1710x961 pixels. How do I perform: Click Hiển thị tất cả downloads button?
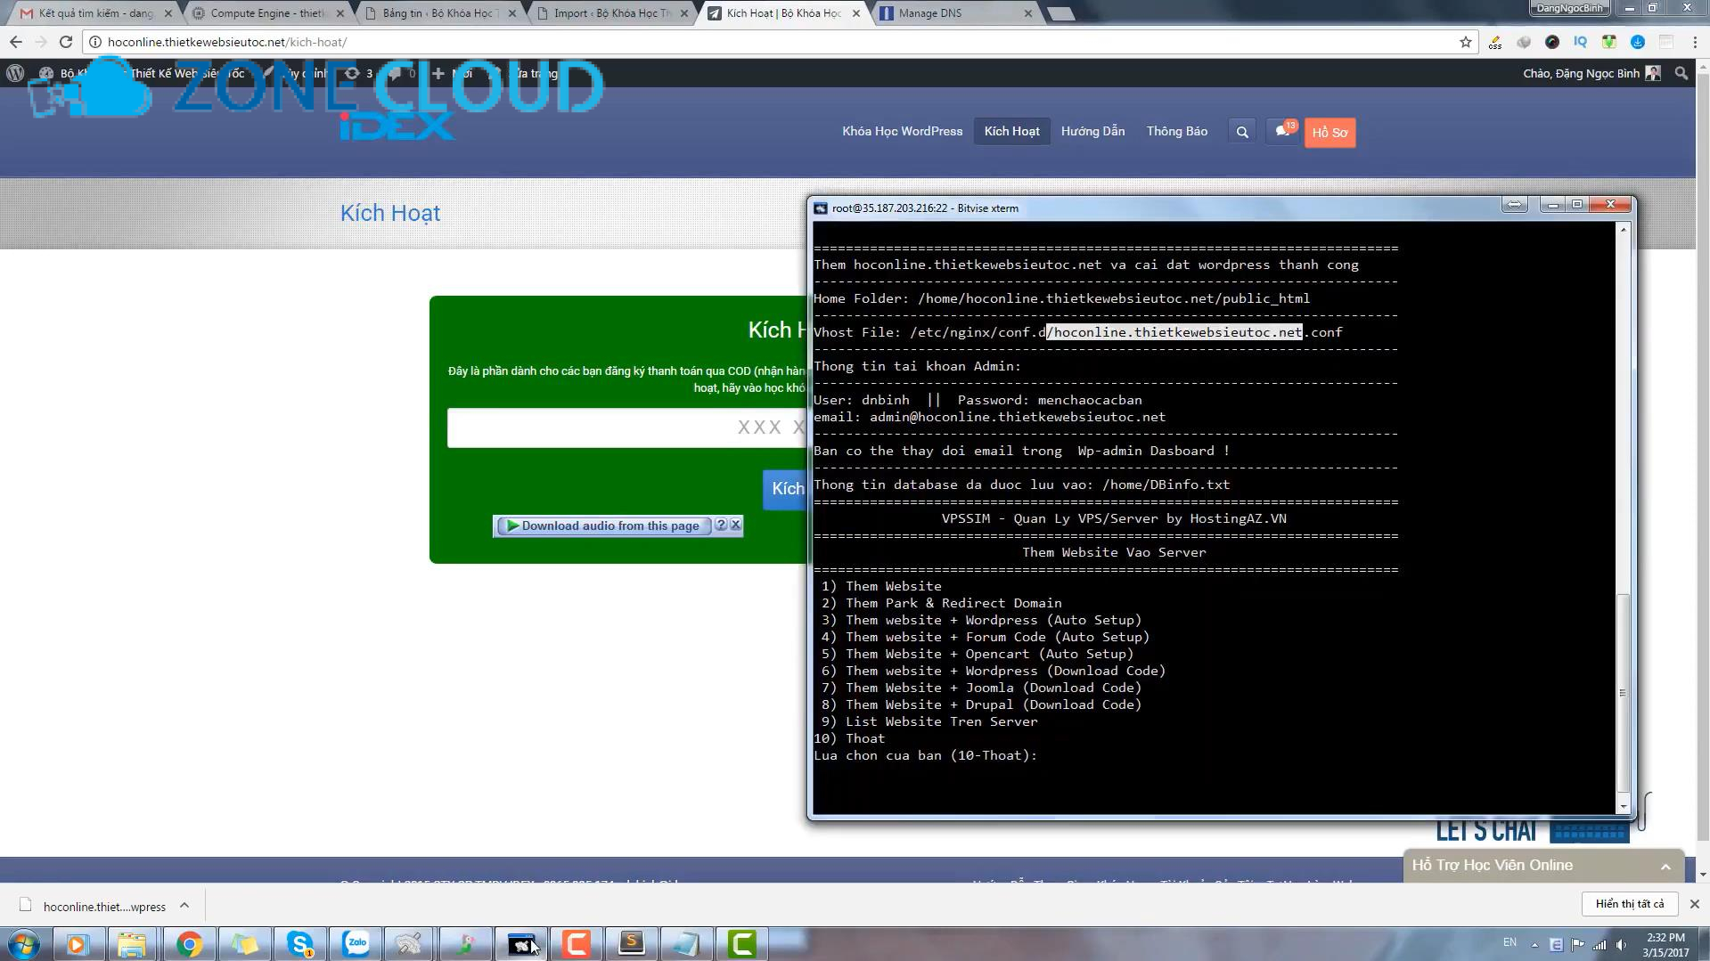pos(1629,903)
